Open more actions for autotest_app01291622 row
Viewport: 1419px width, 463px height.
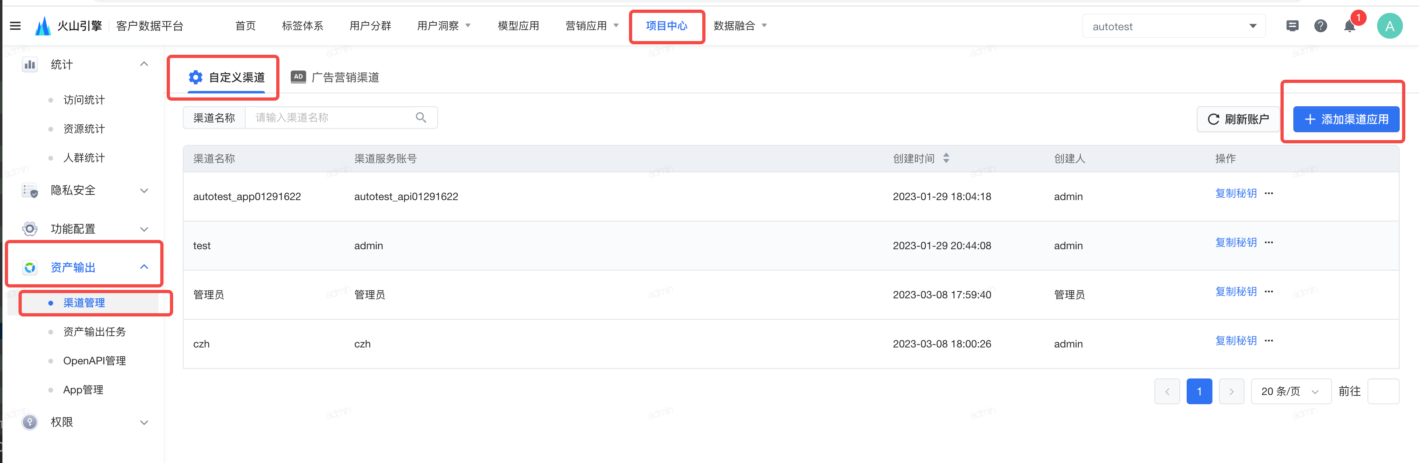point(1269,193)
